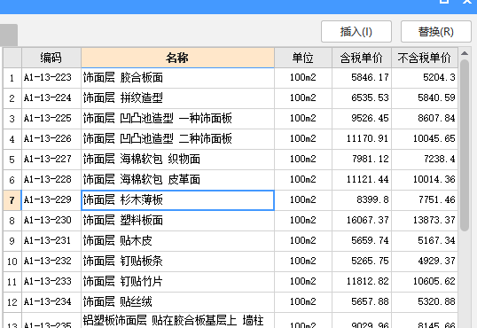Select 饰面层 凹凸池造型 一种饰面板 cell
The height and width of the screenshot is (328, 477).
click(x=177, y=119)
